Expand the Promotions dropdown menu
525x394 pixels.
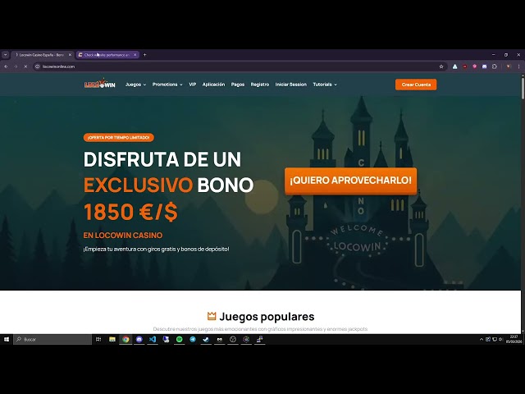(167, 85)
